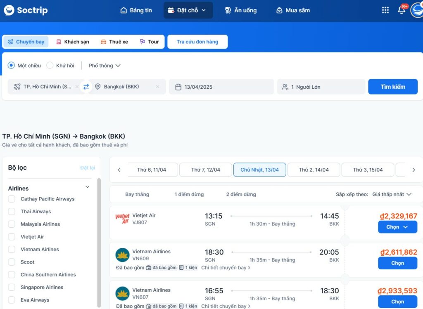This screenshot has height=309, width=423.
Task: Select the Khứ hồi round-trip radio
Action: [50, 66]
